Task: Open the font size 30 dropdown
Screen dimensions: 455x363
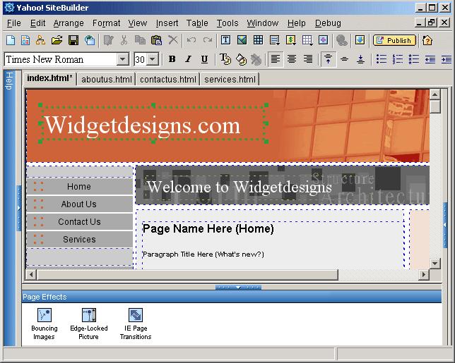Action: point(153,60)
